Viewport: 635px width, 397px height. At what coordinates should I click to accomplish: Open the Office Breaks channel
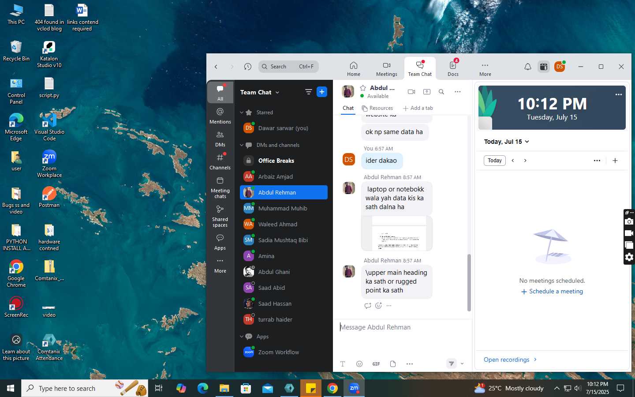pyautogui.click(x=284, y=161)
